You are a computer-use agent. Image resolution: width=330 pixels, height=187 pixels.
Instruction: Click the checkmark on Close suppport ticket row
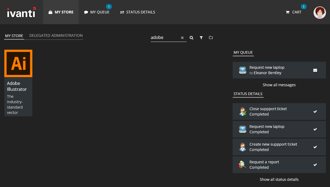pyautogui.click(x=315, y=112)
